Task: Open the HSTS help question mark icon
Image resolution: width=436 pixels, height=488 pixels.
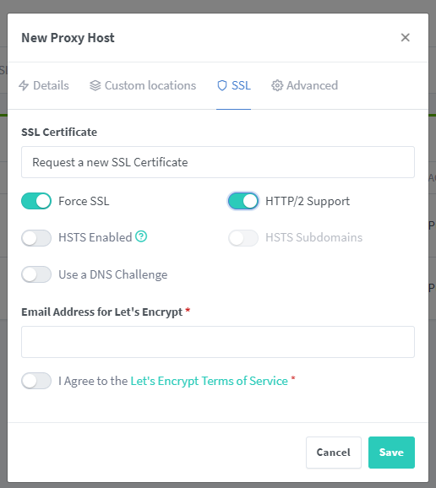Action: click(141, 236)
